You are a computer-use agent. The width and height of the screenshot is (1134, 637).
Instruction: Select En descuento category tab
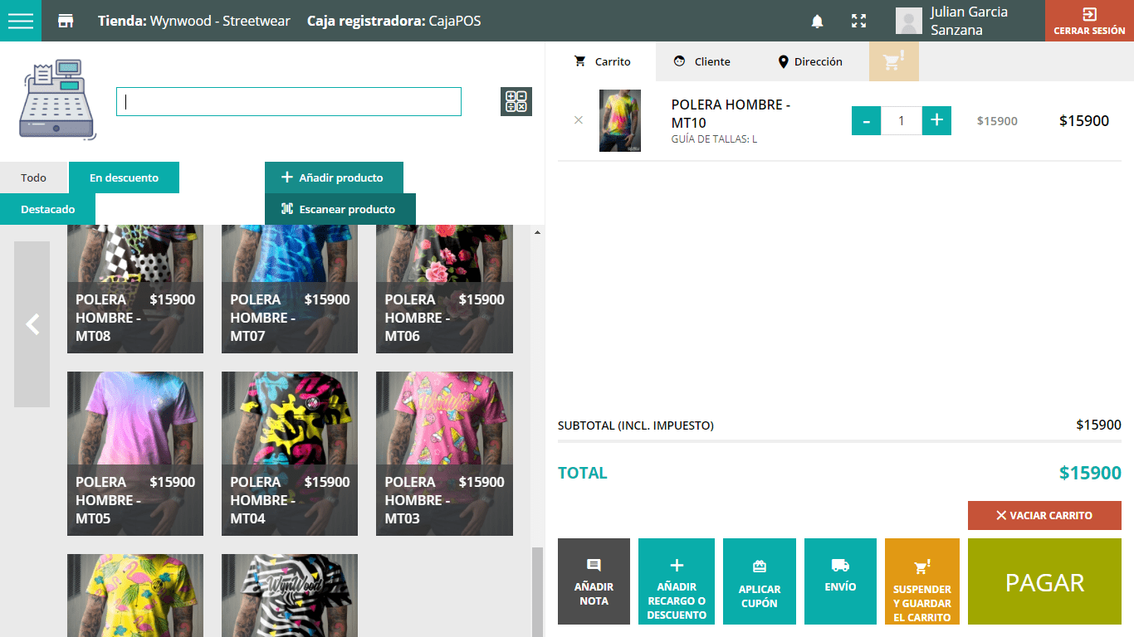click(x=124, y=177)
